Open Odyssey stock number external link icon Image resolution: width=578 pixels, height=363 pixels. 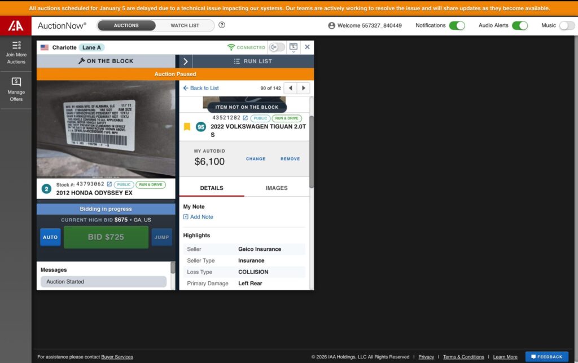coord(110,184)
